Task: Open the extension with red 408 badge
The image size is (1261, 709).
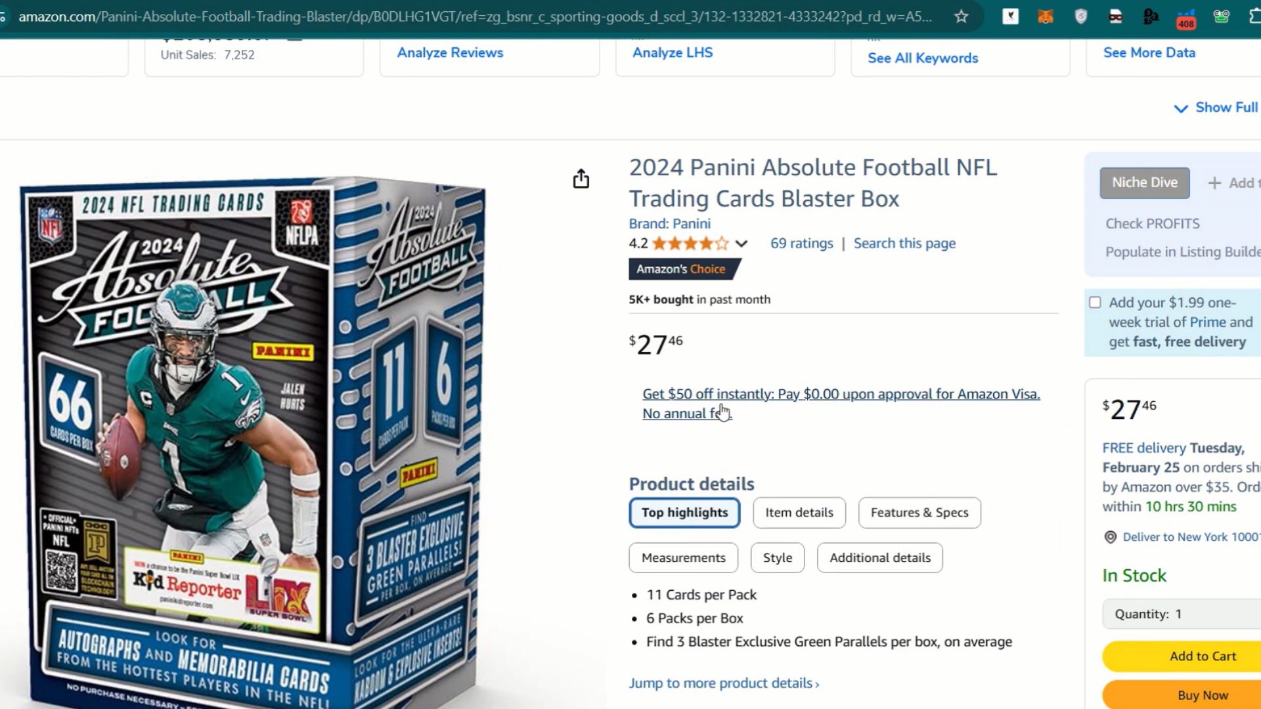Action: [x=1185, y=18]
